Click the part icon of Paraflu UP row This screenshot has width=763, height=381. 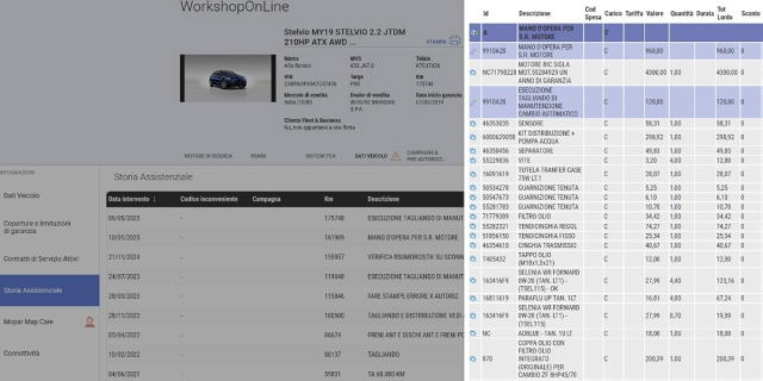473,298
